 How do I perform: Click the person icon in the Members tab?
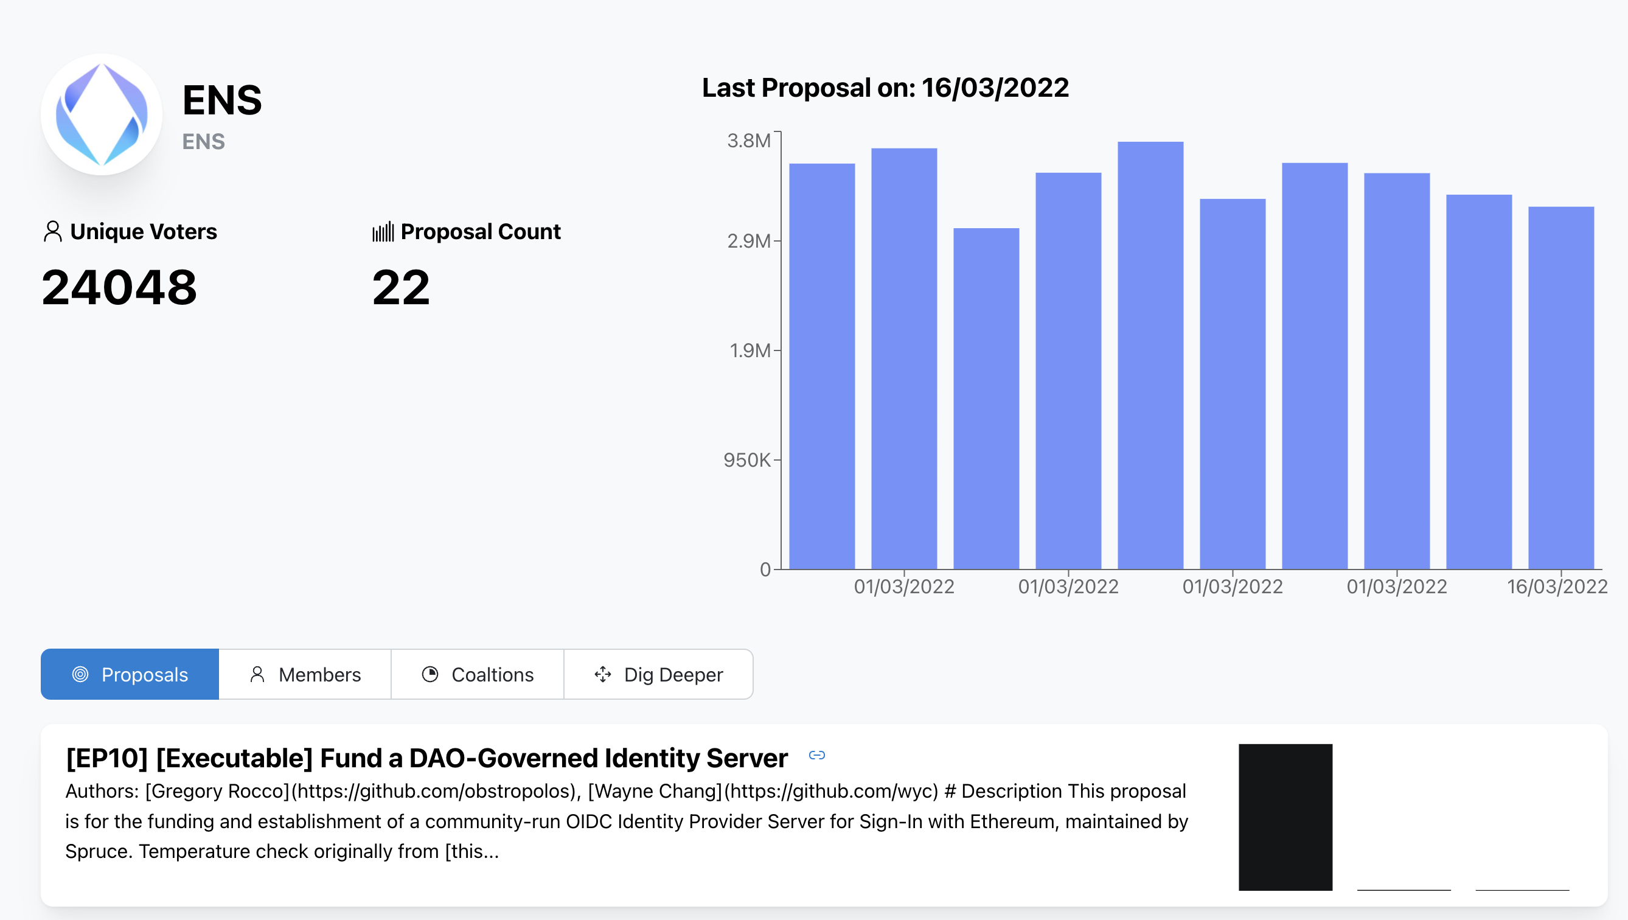tap(257, 674)
